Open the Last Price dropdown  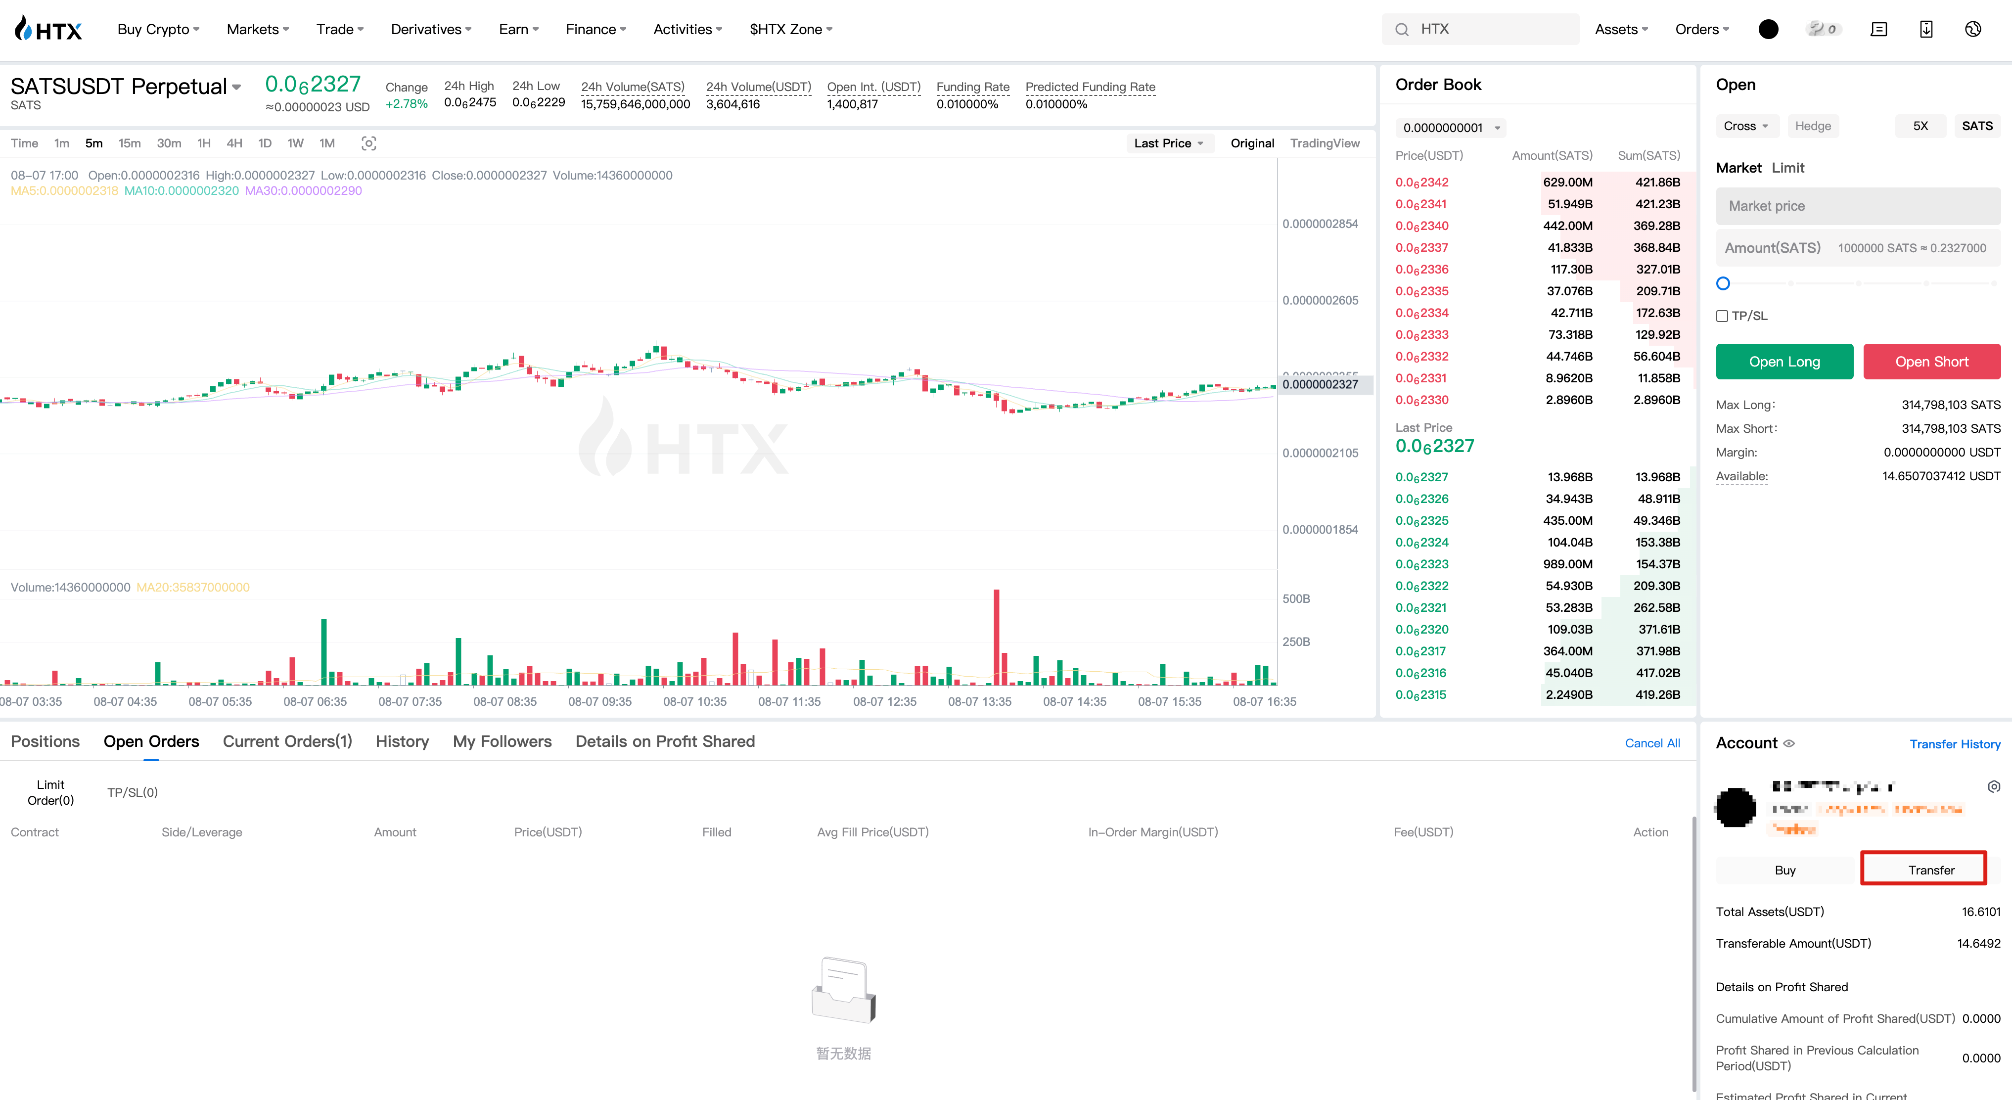pos(1169,143)
